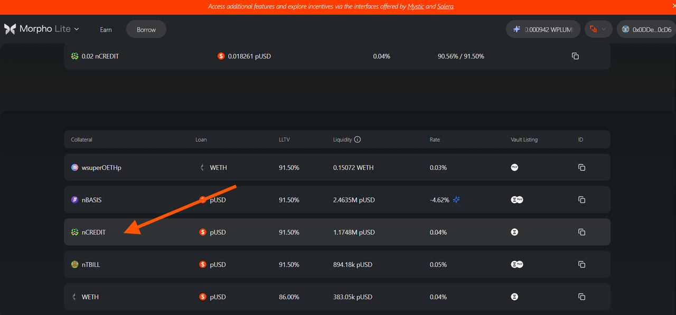Copy the market ID in the nBASIS row
Viewport: 676px width, 315px height.
pyautogui.click(x=581, y=200)
